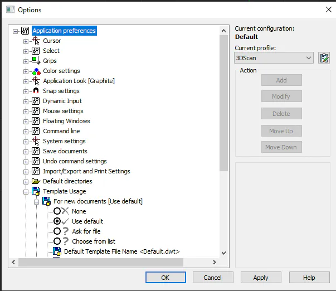Viewport: 336px width, 291px height.
Task: Click the OK button
Action: click(x=165, y=278)
